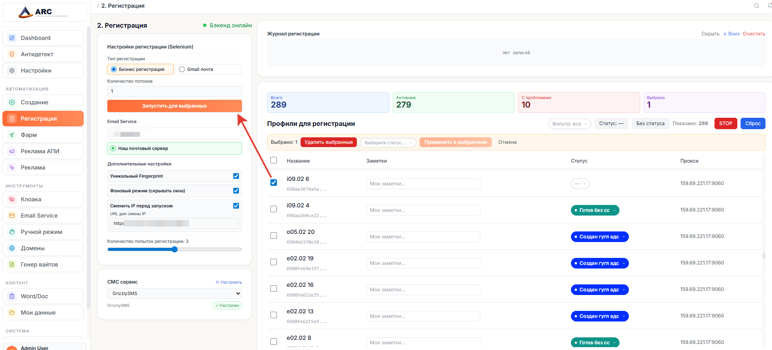This screenshot has width=772, height=350.
Task: Click the Dashboard icon in sidebar
Action: [12, 38]
